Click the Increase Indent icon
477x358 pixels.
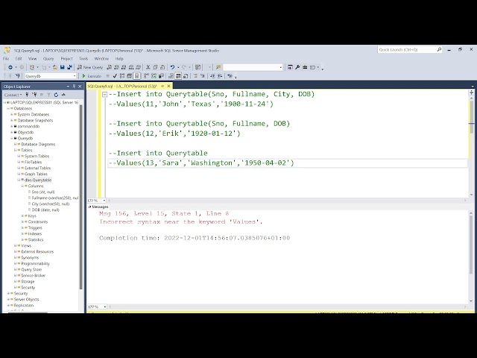coord(220,76)
